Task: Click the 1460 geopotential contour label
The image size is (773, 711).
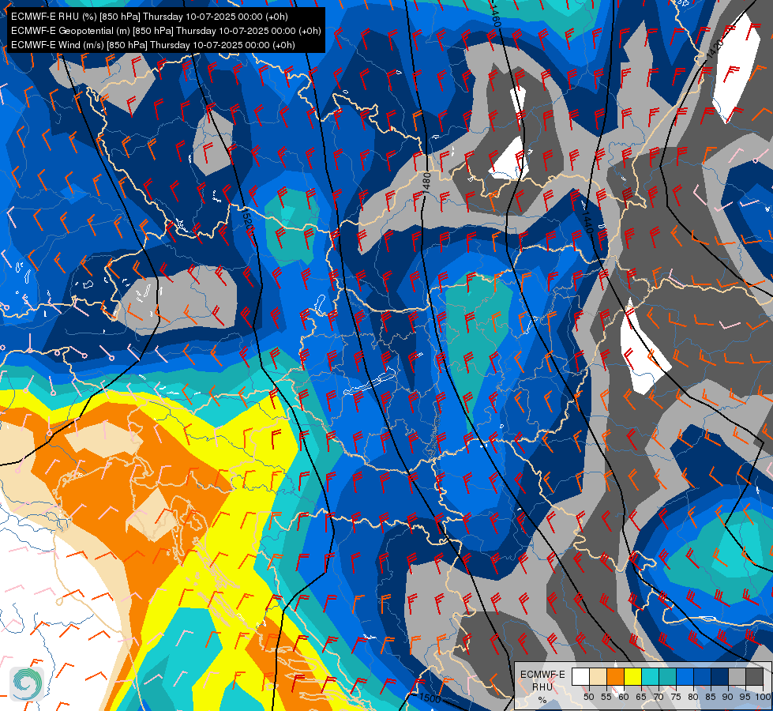Action: pyautogui.click(x=497, y=15)
